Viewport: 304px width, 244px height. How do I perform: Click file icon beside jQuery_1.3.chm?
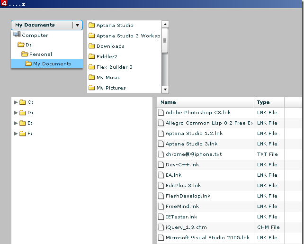pyautogui.click(x=161, y=227)
